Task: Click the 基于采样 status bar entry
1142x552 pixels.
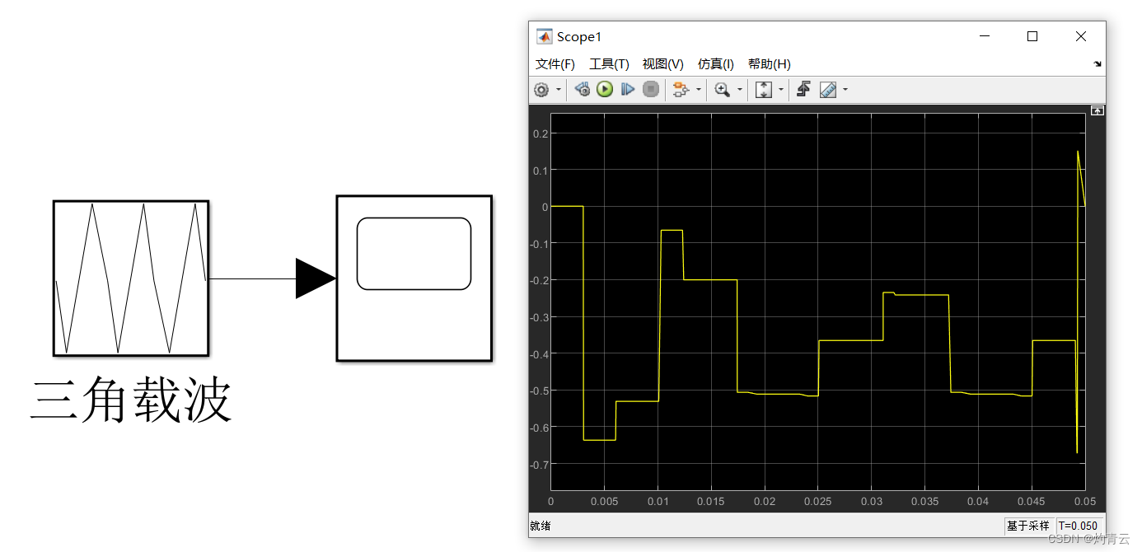Action: click(1028, 526)
